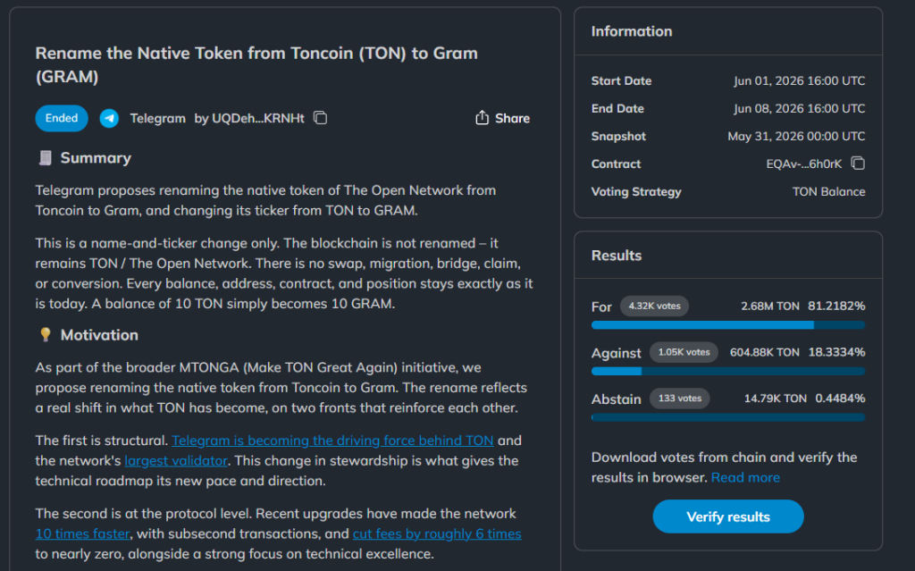Click the 81.2182% For percentage
Viewport: 915px width, 571px height.
tap(836, 306)
